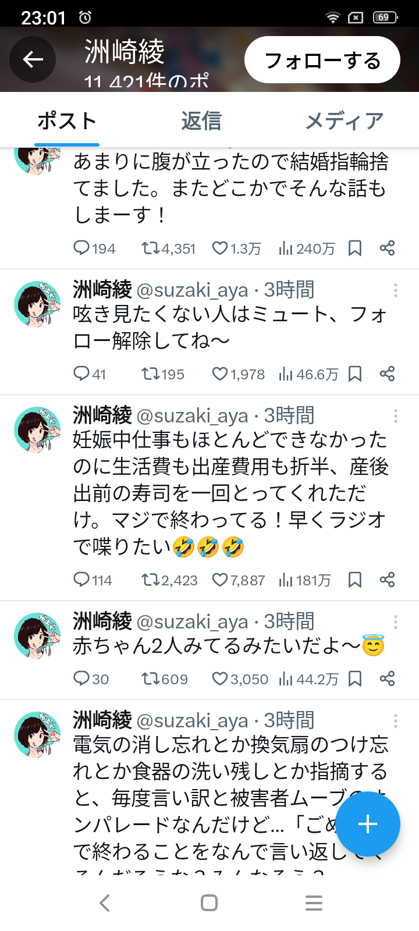Reply to the post with 30 comments
The width and height of the screenshot is (419, 931).
(x=81, y=678)
